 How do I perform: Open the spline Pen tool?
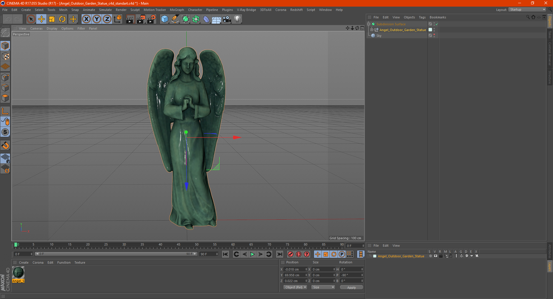click(x=175, y=19)
